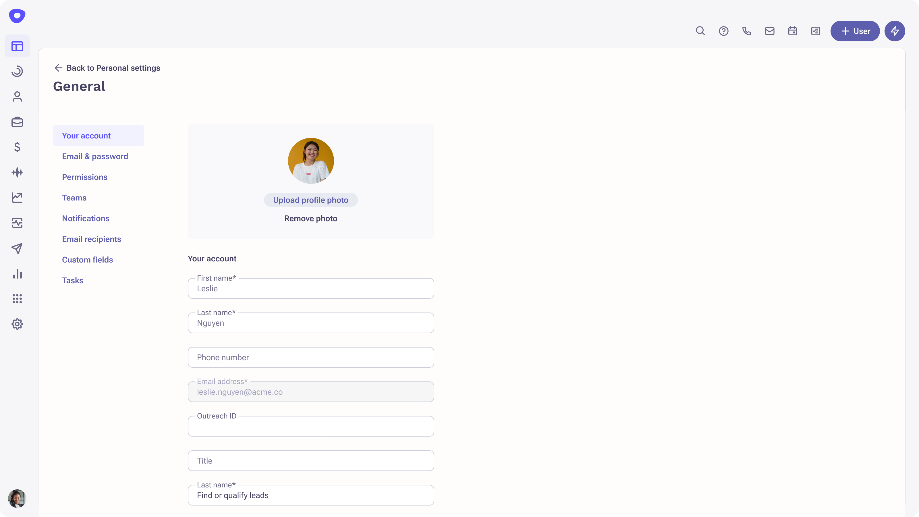The height and width of the screenshot is (517, 919).
Task: Open the apps grid icon in sidebar
Action: coord(17,299)
